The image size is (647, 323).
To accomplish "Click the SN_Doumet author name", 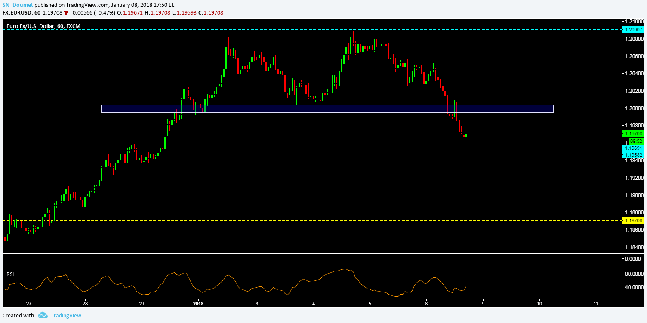I will point(17,5).
